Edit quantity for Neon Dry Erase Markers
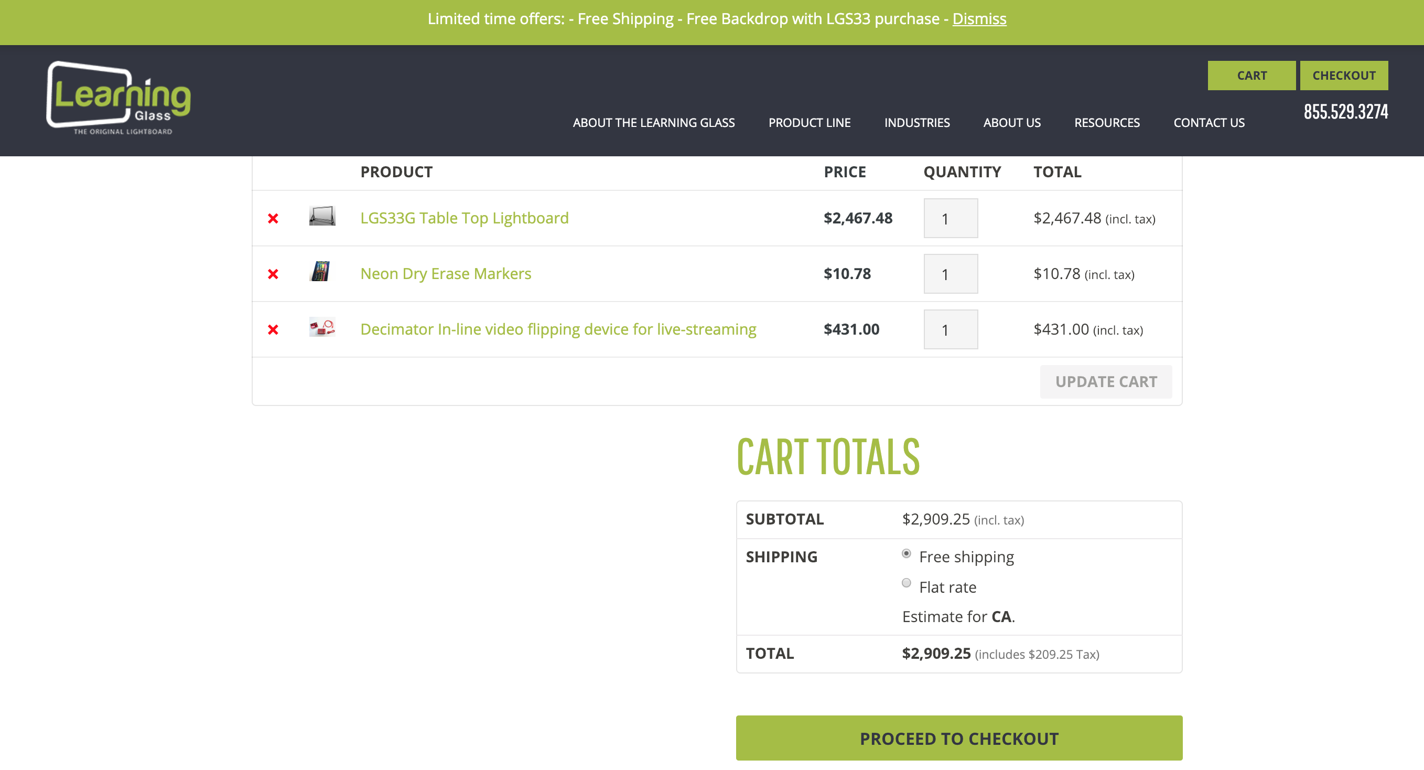Screen dimensions: 1424x770 tap(950, 274)
